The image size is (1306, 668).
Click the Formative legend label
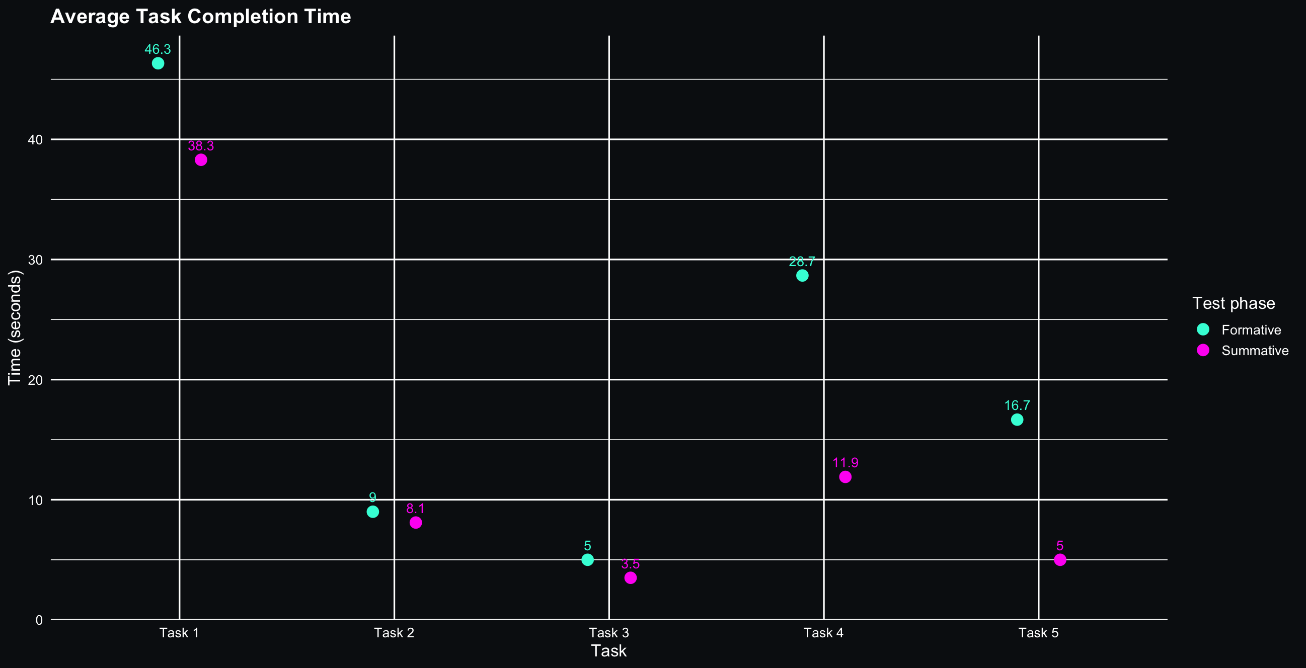tap(1251, 330)
